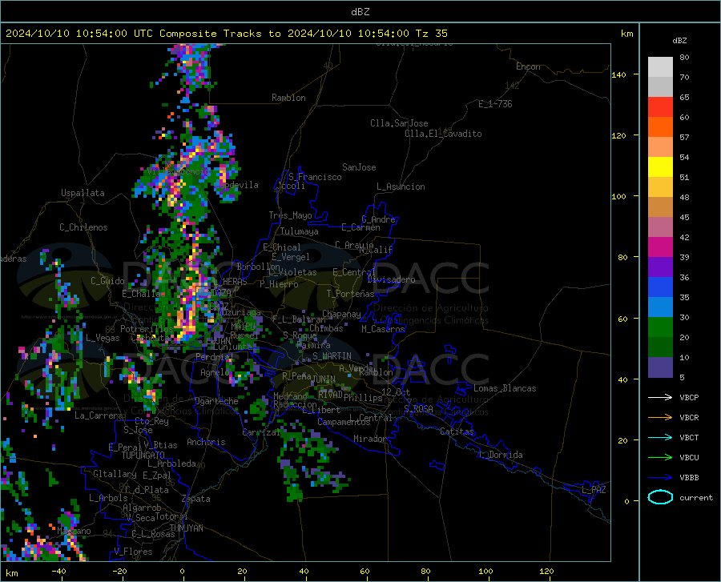Image resolution: width=721 pixels, height=582 pixels.
Task: Select the white swatch below 80 dBZ
Action: 660,67
